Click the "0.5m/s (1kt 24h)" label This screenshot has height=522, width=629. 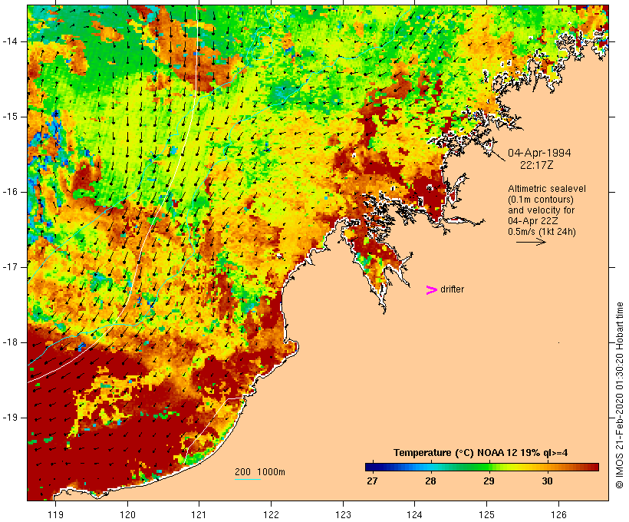coord(542,232)
